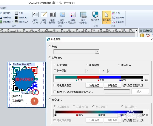Expand the 指针工具 dropdown arrow

click(106, 22)
